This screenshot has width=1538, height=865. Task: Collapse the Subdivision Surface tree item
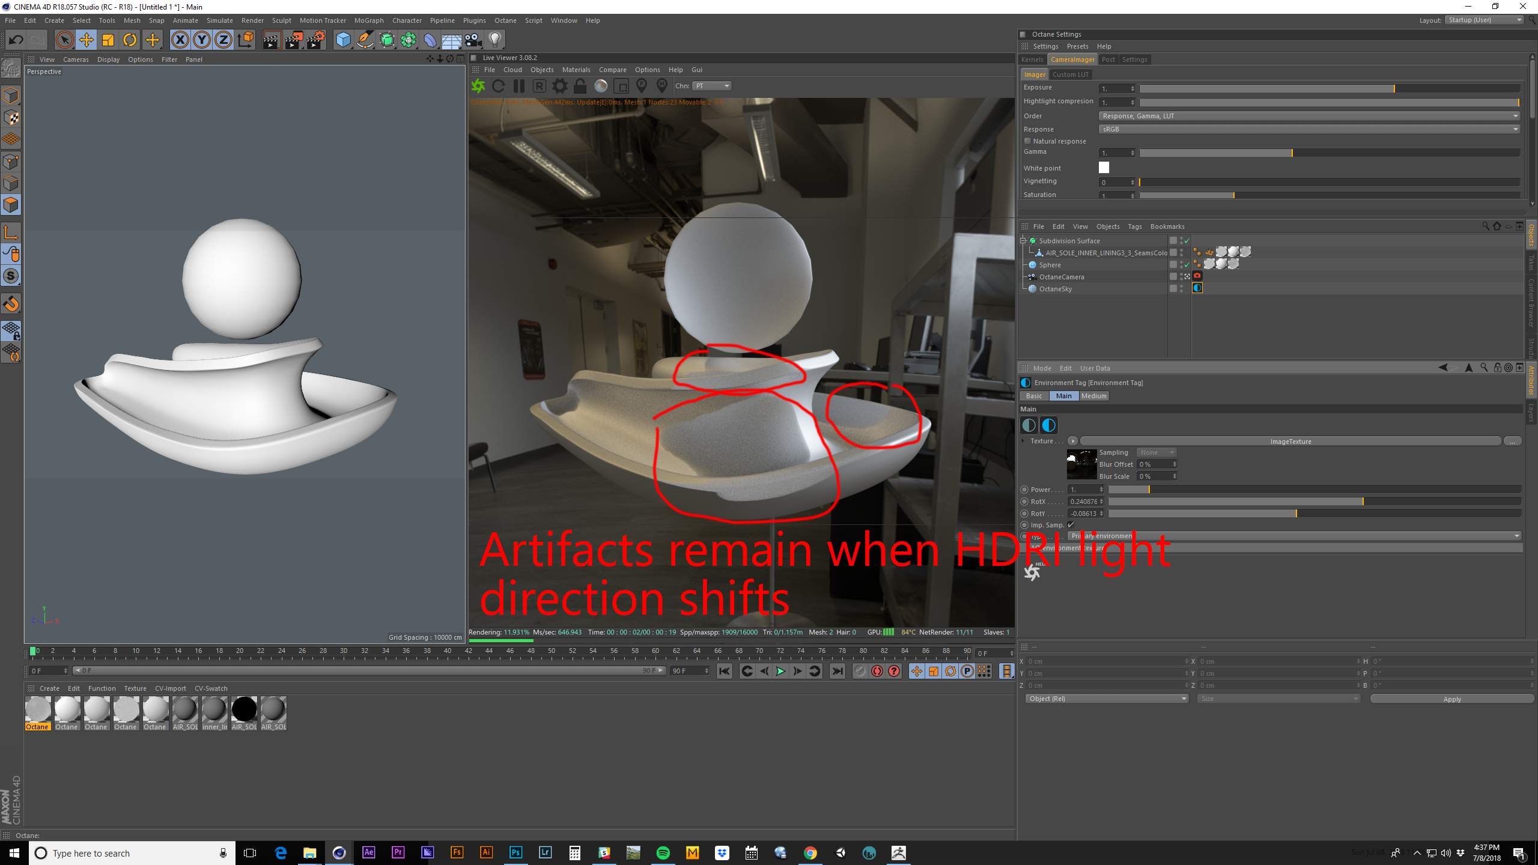(1023, 240)
